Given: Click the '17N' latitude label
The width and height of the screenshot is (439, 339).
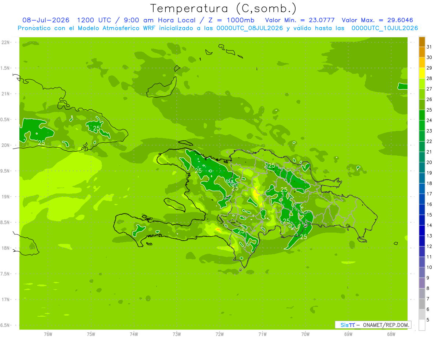Looking at the screenshot, I should tap(5, 300).
